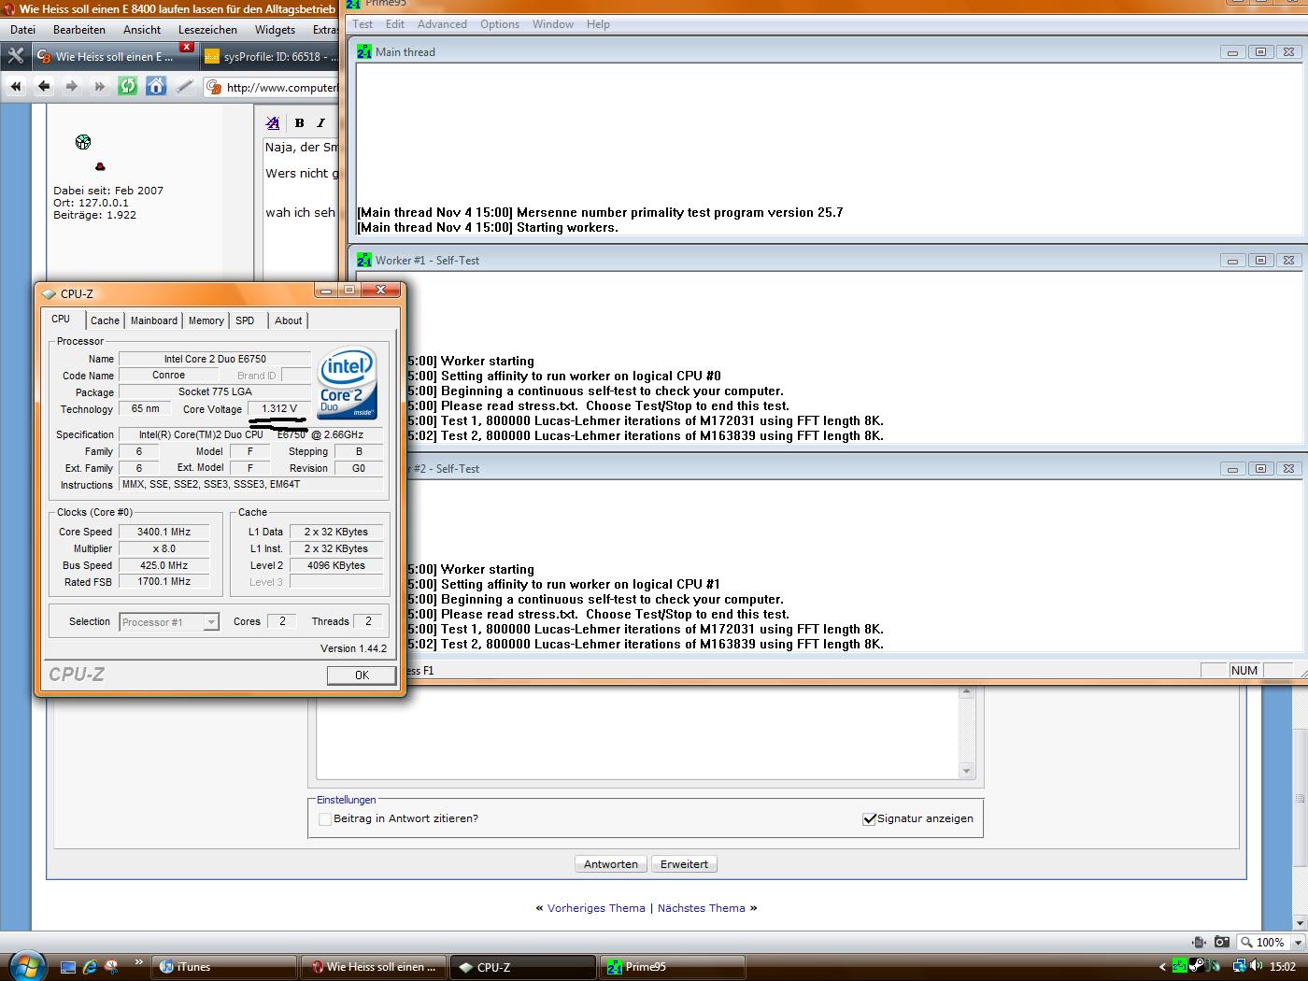Screen dimensions: 1308x981
Task: Switch to sysProfile ID 66518 tab
Action: tap(270, 56)
